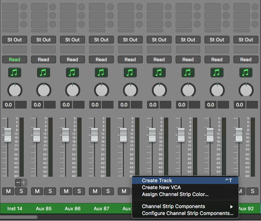Change the St Out output on Aux 86
261x221 pixels.
pos(72,40)
